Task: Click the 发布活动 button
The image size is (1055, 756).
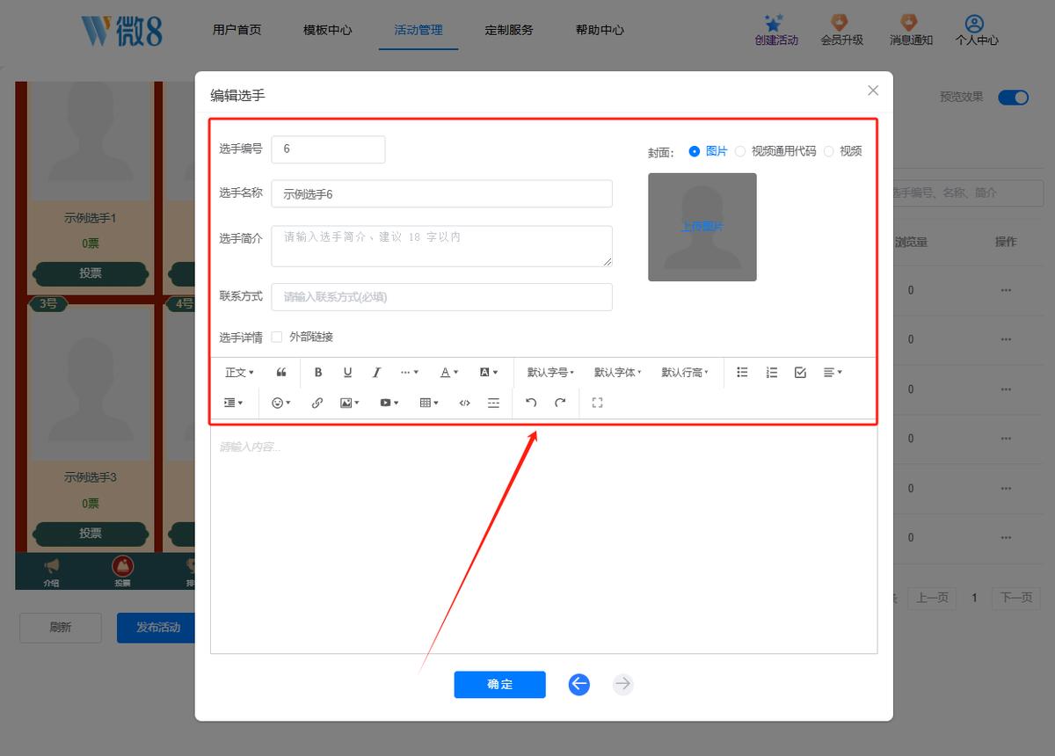Action: 158,628
